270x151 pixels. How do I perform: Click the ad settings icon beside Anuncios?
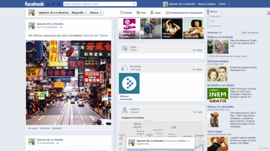(x=220, y=32)
